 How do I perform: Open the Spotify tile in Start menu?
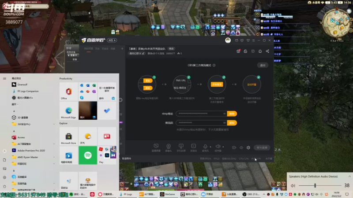tap(88, 155)
